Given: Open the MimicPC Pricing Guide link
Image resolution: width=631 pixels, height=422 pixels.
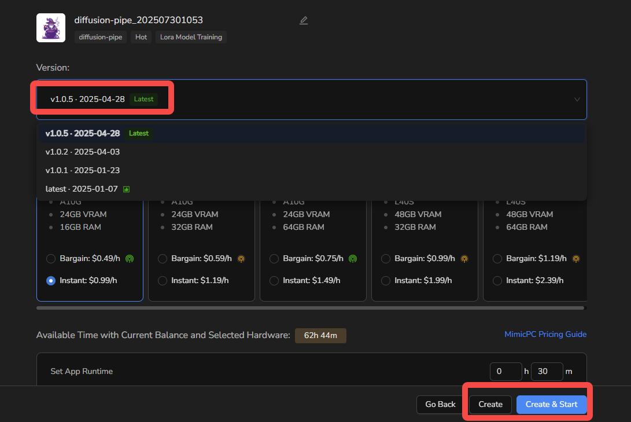Looking at the screenshot, I should click(x=545, y=334).
